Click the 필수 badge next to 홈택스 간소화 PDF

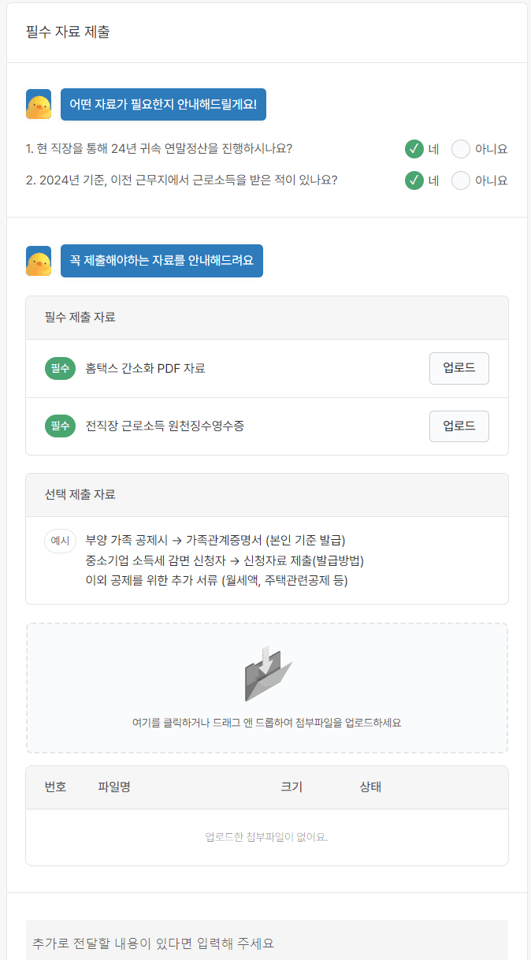point(60,368)
